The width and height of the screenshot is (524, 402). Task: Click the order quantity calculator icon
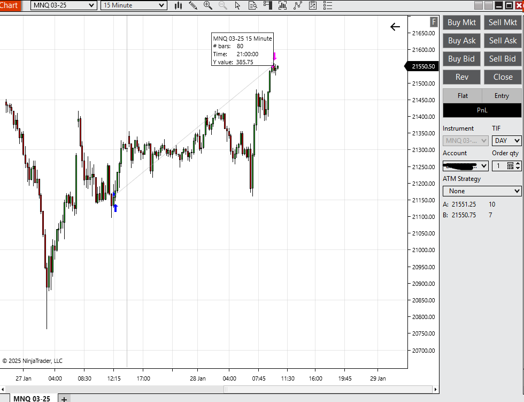click(x=510, y=166)
